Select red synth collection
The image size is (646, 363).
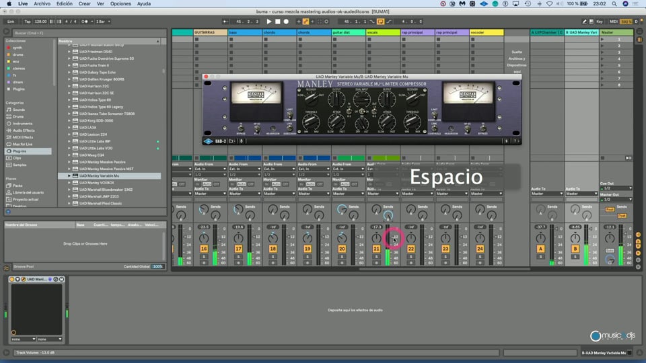pyautogui.click(x=17, y=48)
